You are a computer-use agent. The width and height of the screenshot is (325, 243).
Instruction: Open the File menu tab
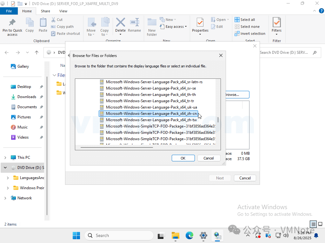tap(9, 11)
